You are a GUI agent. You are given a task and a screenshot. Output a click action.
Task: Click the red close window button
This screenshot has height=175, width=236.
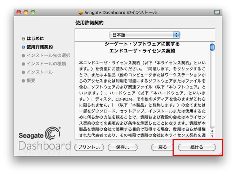click(19, 12)
